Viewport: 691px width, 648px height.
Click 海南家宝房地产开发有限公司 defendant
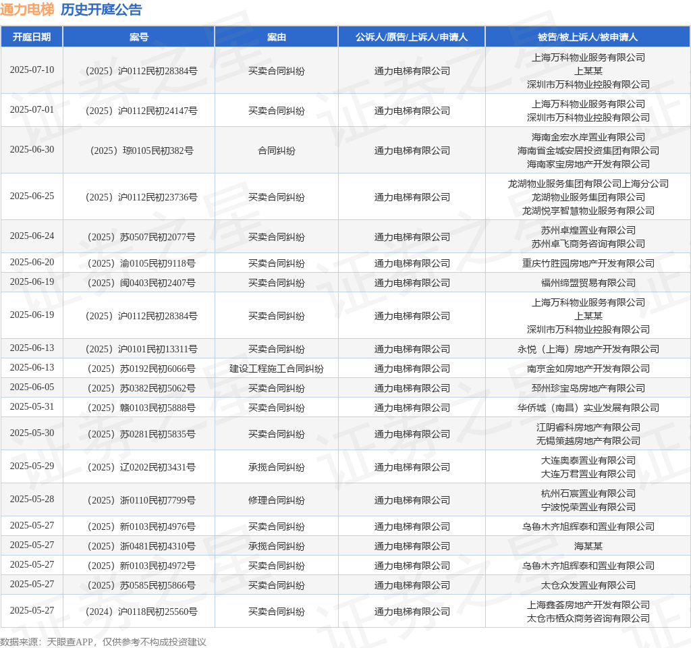pos(588,164)
